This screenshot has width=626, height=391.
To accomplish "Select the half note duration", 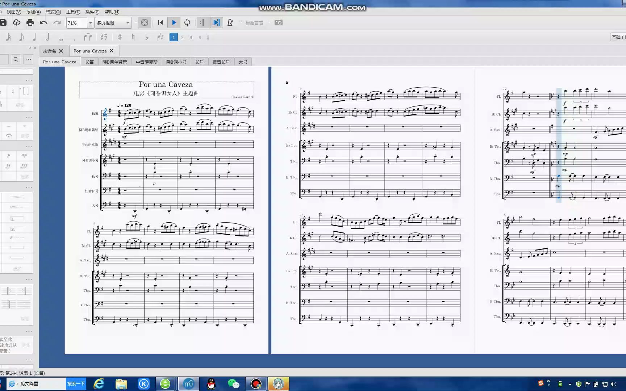I will [x=47, y=37].
